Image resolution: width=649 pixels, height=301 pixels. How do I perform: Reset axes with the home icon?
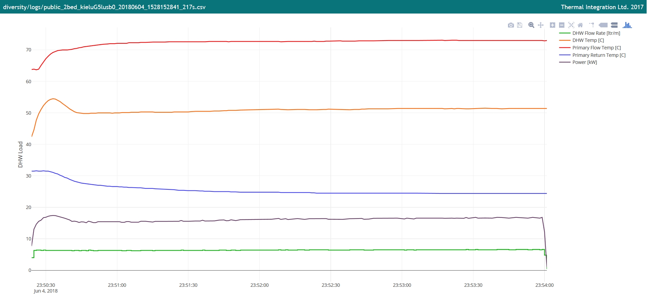[580, 25]
